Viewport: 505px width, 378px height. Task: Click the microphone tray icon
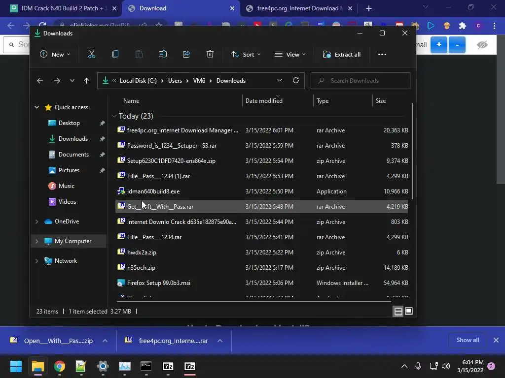tap(418, 366)
